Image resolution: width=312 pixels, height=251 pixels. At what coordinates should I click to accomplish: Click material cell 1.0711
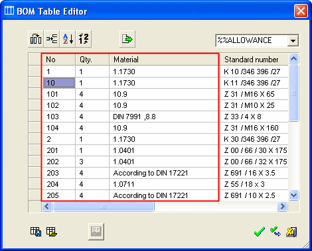pos(164,184)
